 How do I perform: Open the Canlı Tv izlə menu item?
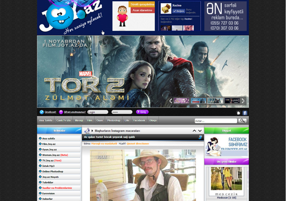(x=64, y=121)
